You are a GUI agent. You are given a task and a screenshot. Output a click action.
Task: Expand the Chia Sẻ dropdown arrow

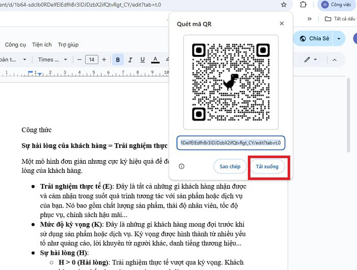(x=339, y=39)
